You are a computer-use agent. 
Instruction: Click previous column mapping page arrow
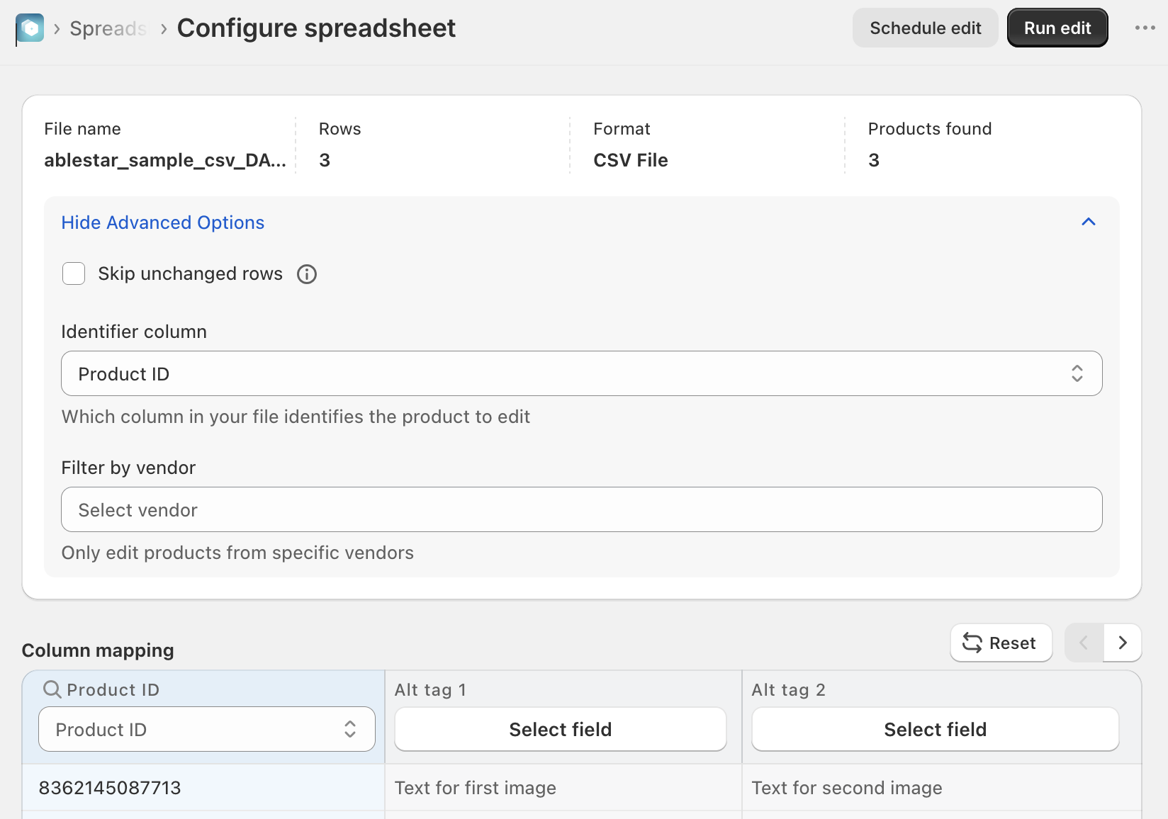(1084, 643)
